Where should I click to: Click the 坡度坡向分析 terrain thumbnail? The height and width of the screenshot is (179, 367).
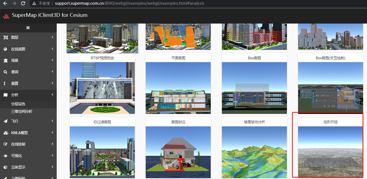(254, 152)
